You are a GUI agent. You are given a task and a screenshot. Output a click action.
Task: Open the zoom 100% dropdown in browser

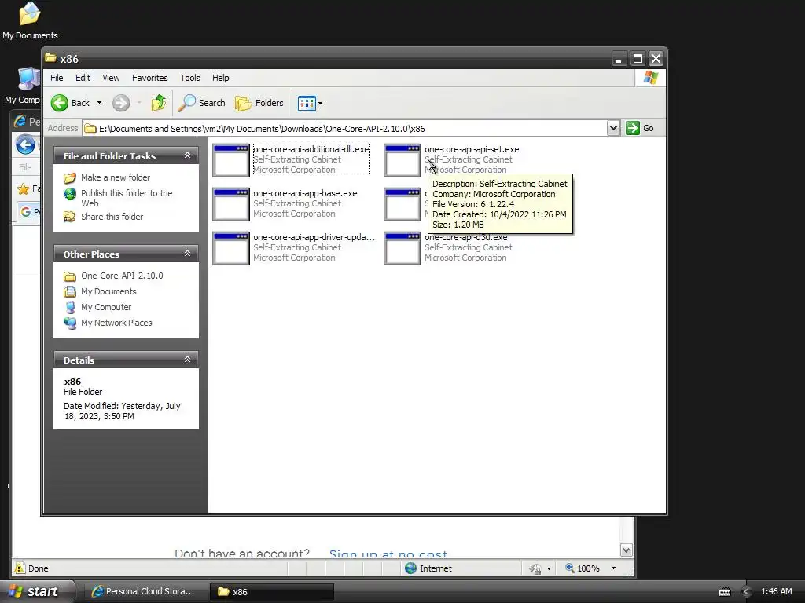click(x=613, y=568)
